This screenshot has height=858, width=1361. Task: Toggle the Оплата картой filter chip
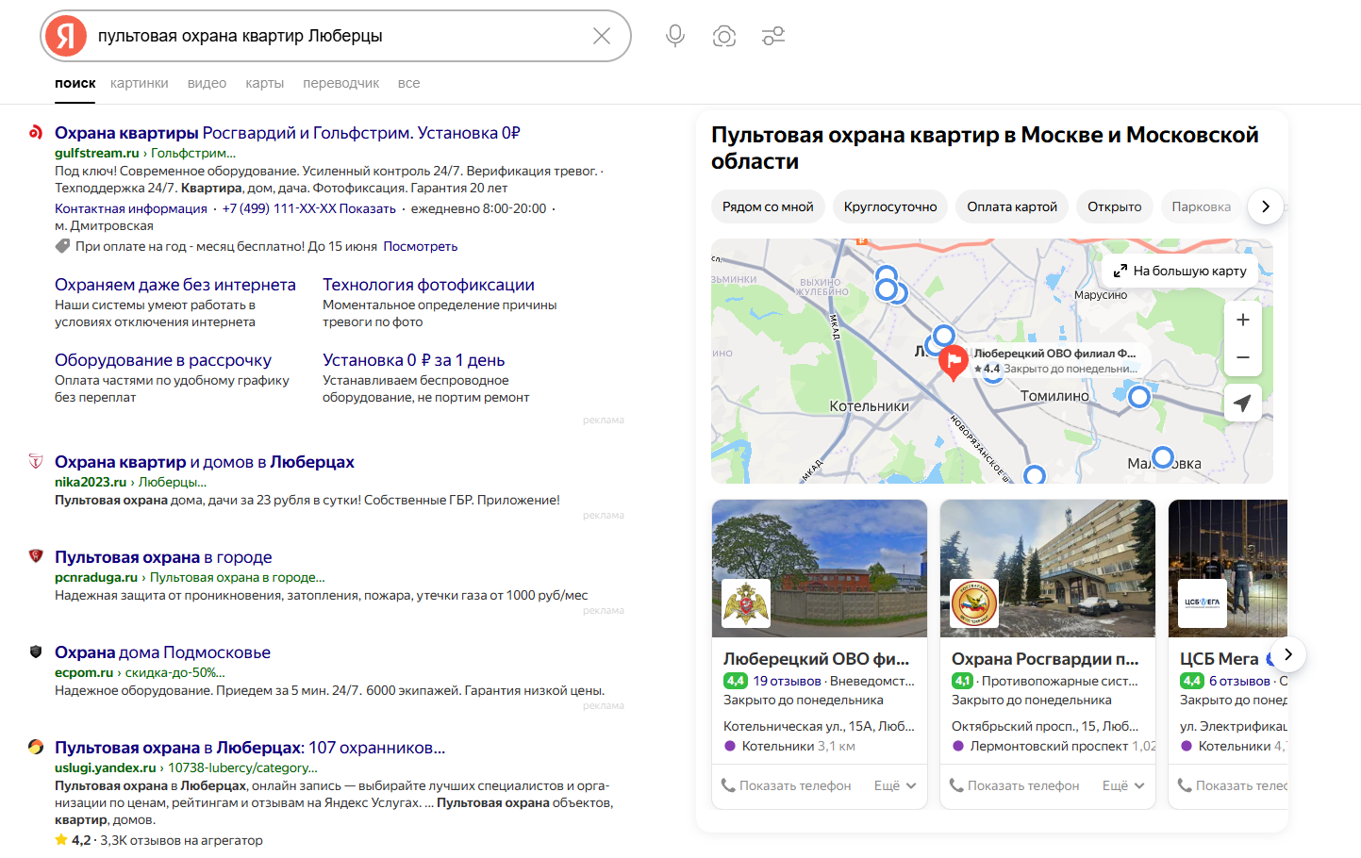tap(1012, 206)
